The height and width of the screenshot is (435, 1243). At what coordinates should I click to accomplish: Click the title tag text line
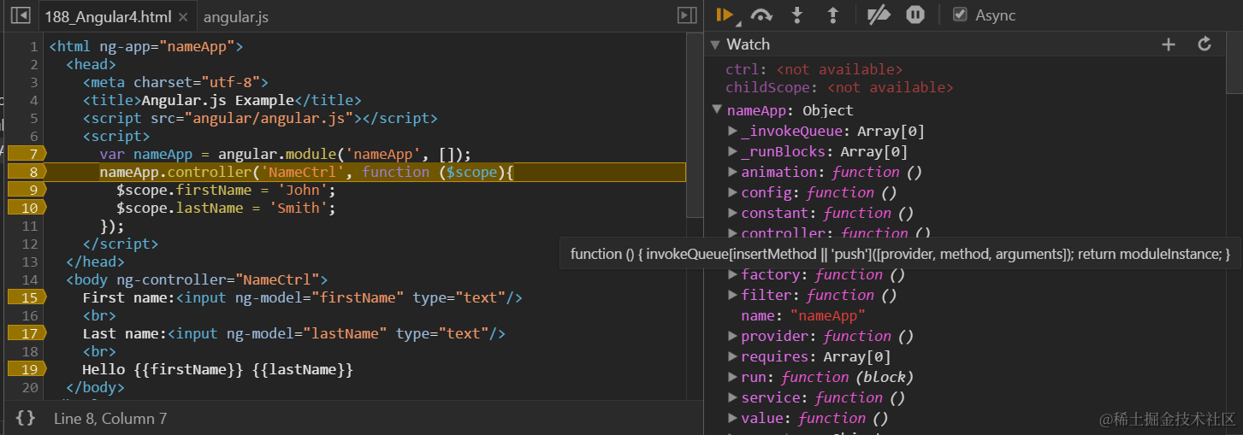click(x=222, y=100)
